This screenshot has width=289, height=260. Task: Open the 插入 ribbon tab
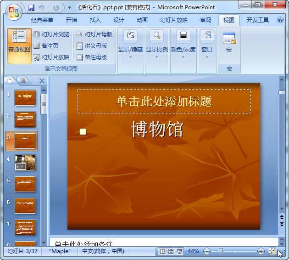click(95, 20)
